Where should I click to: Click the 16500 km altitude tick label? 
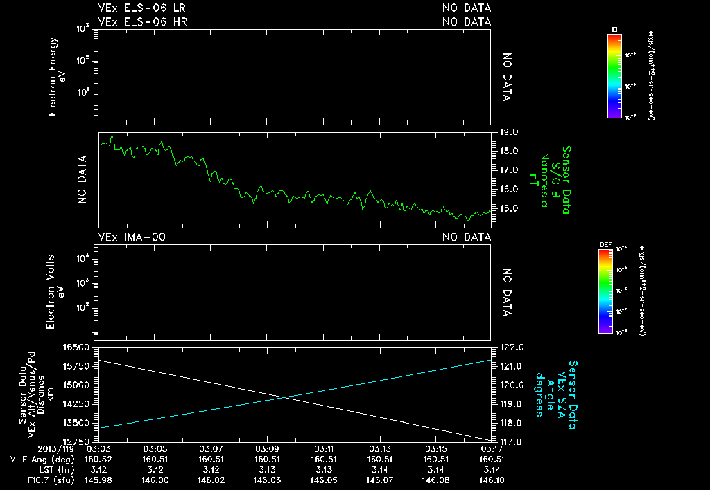click(x=75, y=347)
